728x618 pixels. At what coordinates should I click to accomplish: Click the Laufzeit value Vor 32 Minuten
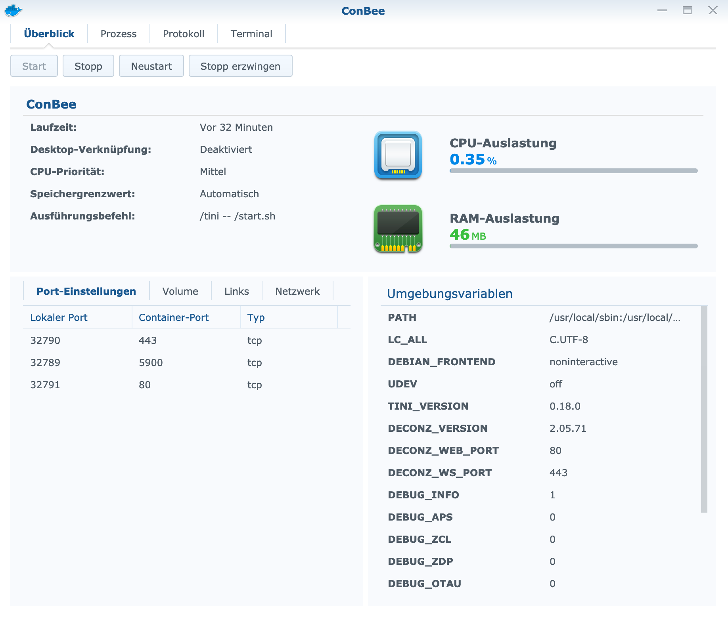pos(236,127)
